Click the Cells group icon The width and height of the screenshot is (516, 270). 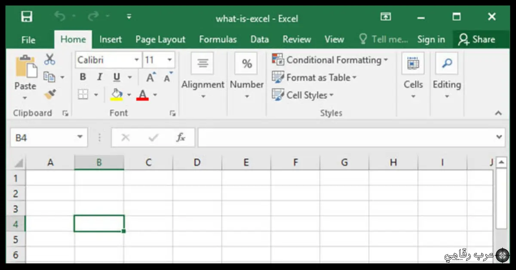(x=413, y=63)
